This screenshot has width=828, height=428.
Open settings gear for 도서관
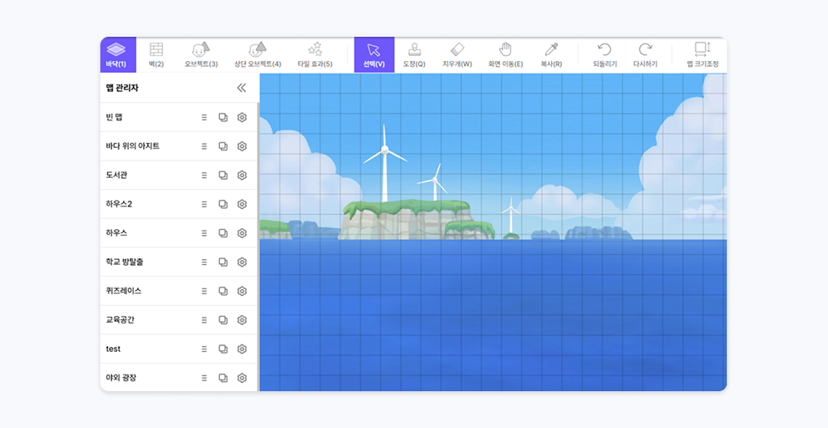[242, 176]
